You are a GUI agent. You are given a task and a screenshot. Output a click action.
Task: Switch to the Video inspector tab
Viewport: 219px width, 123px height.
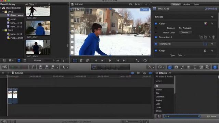tap(176, 4)
